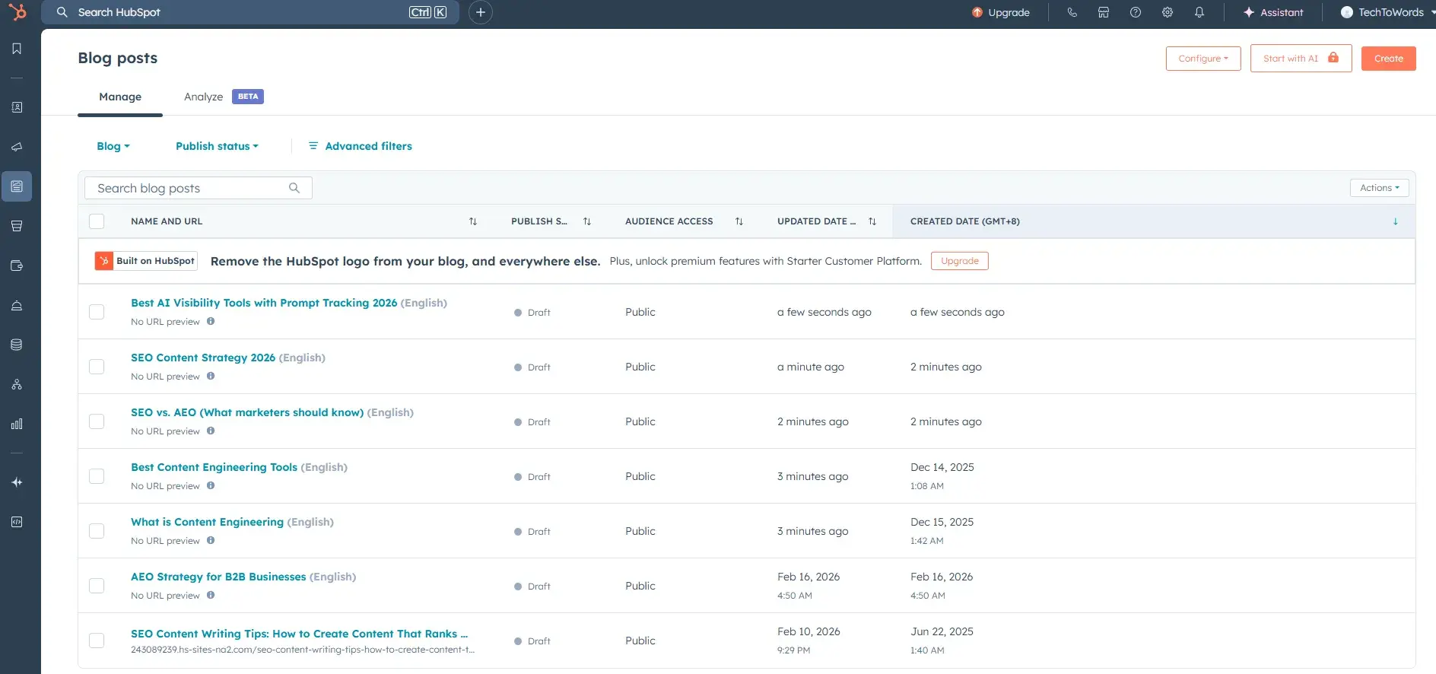Open the Notifications bell icon
Viewport: 1436px width, 674px height.
[1199, 12]
